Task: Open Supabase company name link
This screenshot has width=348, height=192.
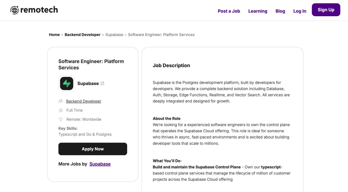Action: click(88, 83)
